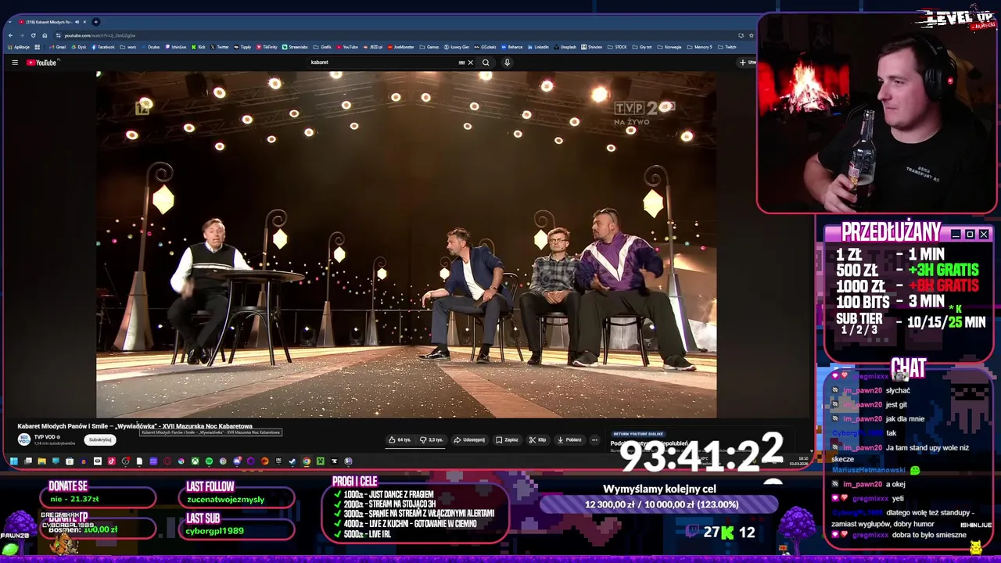Expand the STOCK bookmarks folder

(x=618, y=47)
